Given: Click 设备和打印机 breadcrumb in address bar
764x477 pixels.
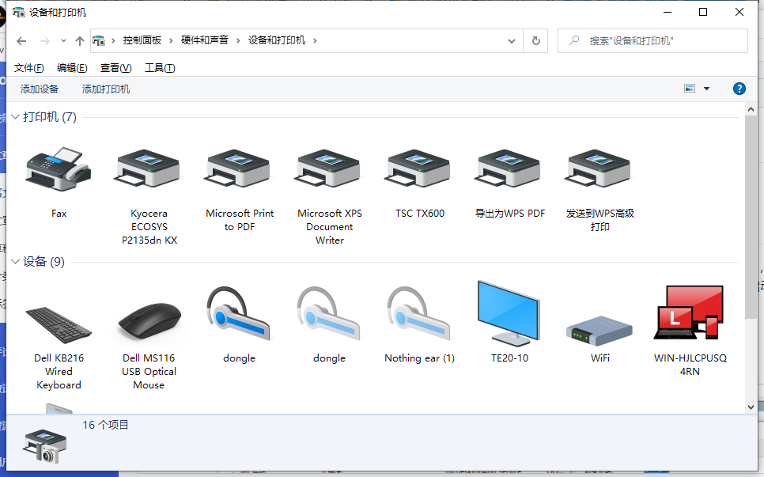Looking at the screenshot, I should [x=277, y=40].
